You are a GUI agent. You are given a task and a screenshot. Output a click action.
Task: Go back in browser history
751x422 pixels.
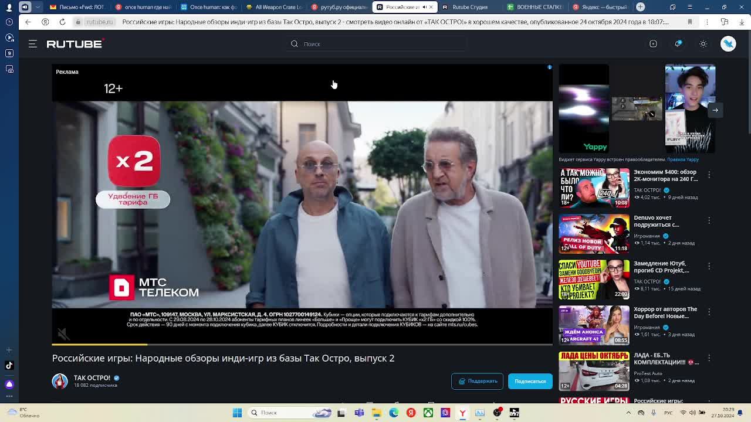28,22
